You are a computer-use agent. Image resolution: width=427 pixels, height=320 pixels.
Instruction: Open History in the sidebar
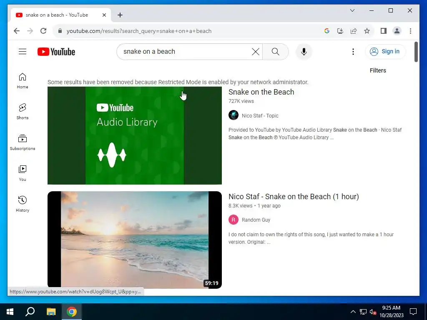[23, 204]
